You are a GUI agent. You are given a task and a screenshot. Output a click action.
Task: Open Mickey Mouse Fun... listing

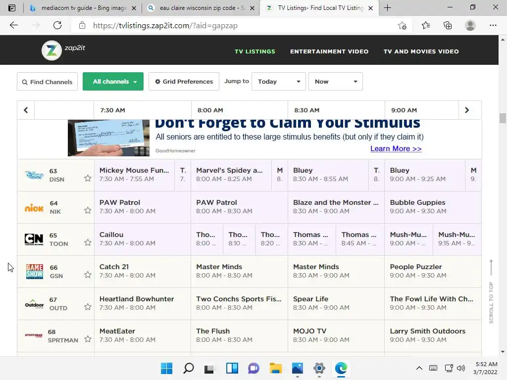pos(134,175)
